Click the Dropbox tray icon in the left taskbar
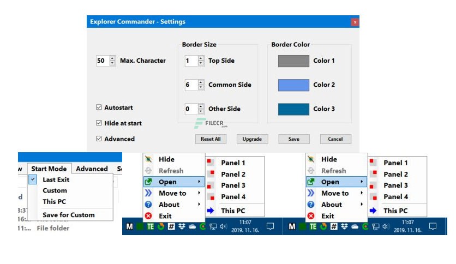The image size is (456, 264). pyautogui.click(x=182, y=226)
